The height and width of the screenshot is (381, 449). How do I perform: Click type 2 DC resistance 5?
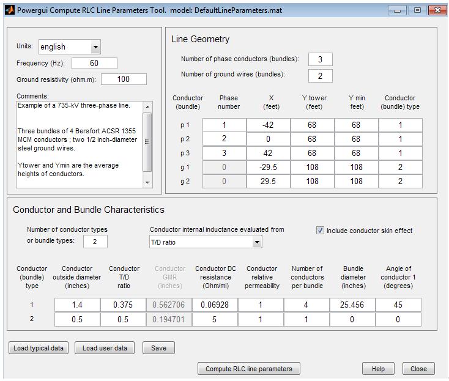(x=215, y=319)
